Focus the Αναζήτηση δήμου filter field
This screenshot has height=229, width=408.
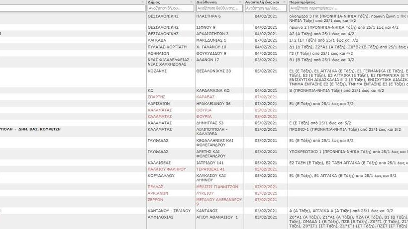(x=169, y=8)
